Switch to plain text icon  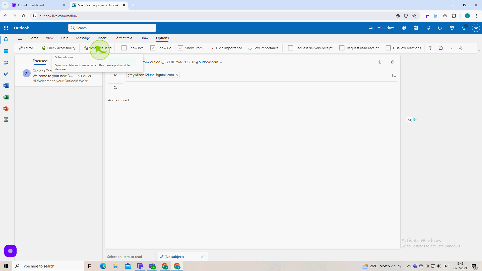tap(431, 48)
